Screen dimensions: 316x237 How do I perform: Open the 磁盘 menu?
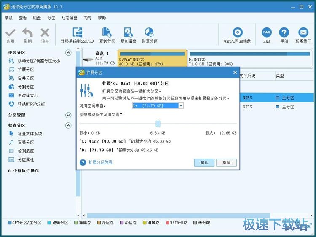pos(37,18)
